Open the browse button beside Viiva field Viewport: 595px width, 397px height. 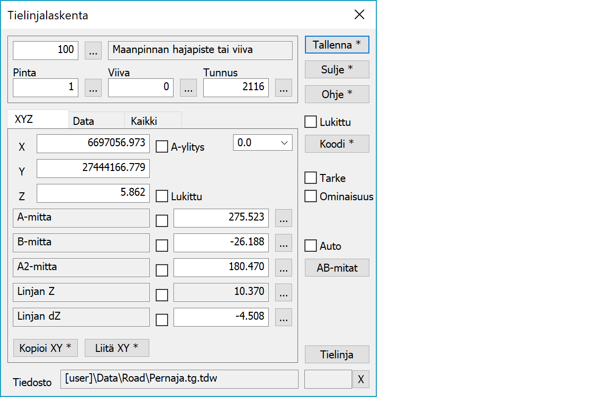pyautogui.click(x=188, y=88)
